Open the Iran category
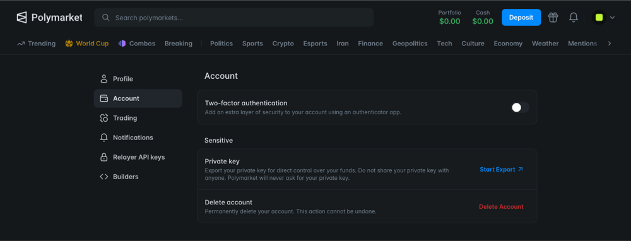The image size is (631, 241). pyautogui.click(x=343, y=44)
